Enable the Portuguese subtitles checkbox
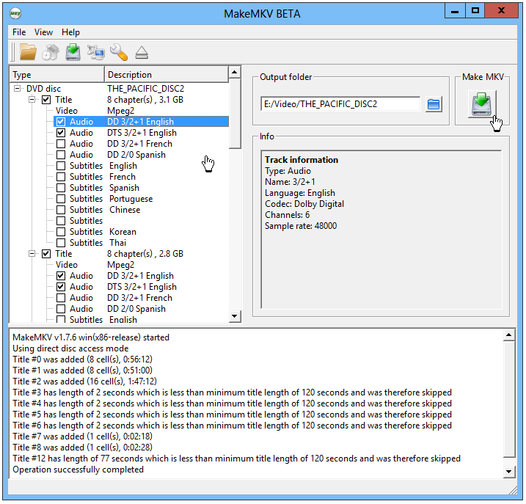The height and width of the screenshot is (504, 526). [61, 199]
